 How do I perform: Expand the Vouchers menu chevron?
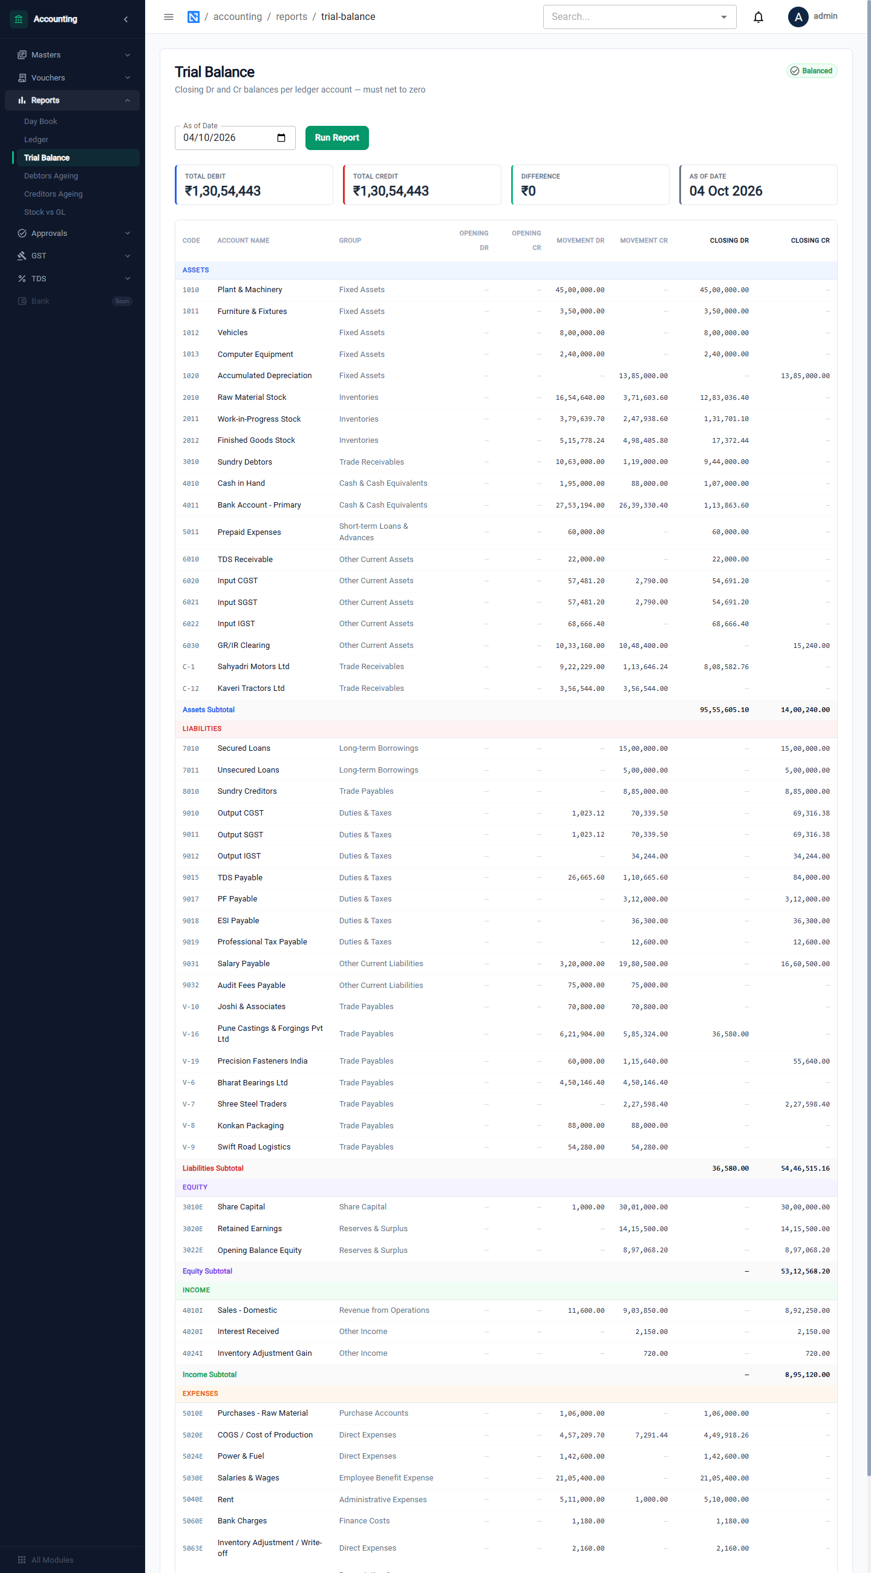tap(128, 77)
